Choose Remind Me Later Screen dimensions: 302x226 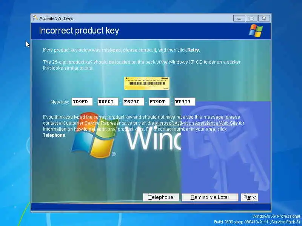tap(210, 197)
